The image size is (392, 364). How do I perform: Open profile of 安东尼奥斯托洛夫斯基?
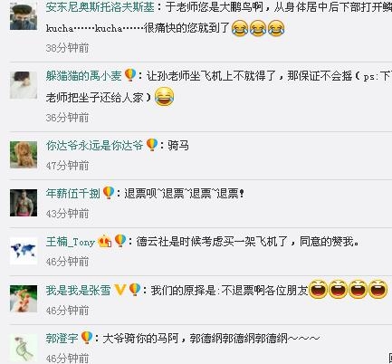coord(100,7)
